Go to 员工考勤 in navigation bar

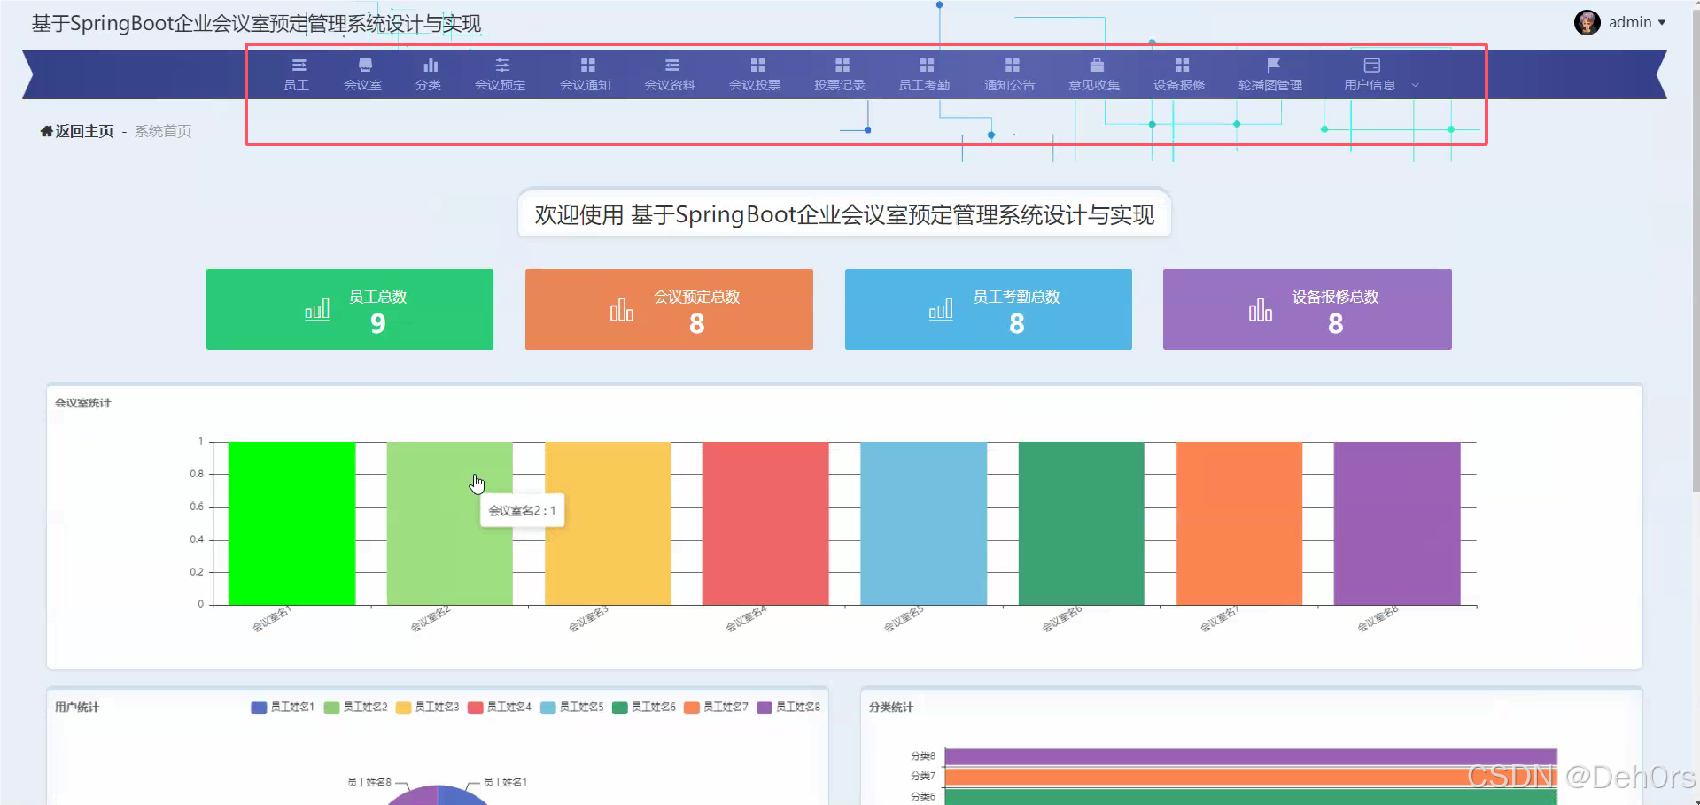[925, 74]
